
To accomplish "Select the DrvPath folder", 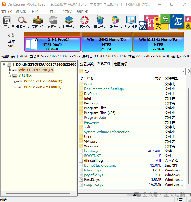I will pos(90,93).
